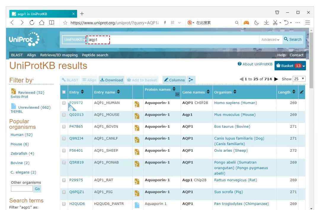Open the UniProtKB database selector dropdown

tap(74, 39)
